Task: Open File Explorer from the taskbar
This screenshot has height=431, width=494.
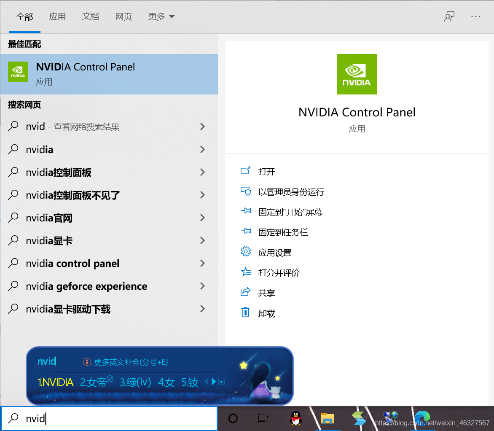Action: click(328, 418)
